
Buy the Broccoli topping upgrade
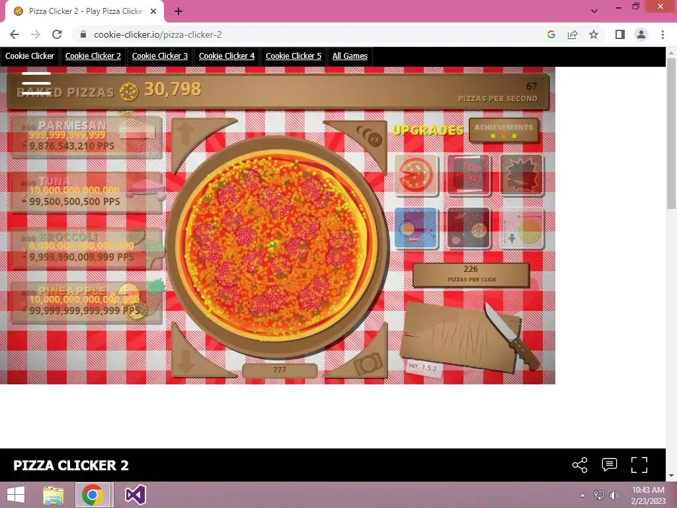[x=87, y=249]
